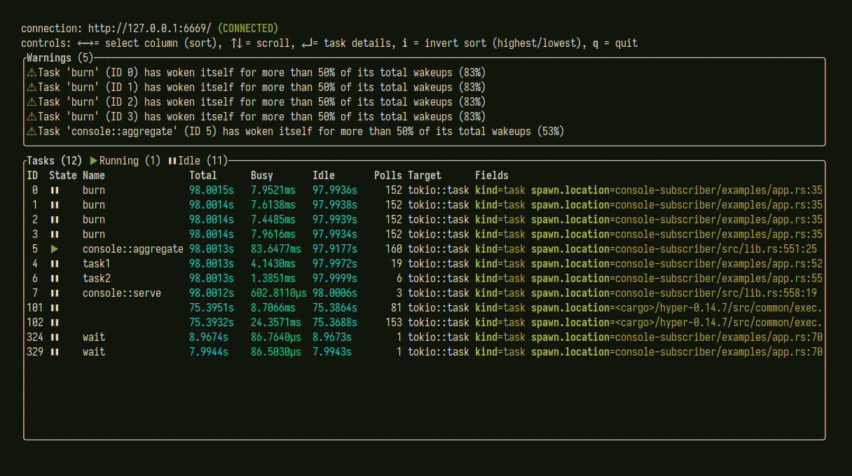The width and height of the screenshot is (852, 476).
Task: Sort by the ID column header
Action: tap(32, 176)
